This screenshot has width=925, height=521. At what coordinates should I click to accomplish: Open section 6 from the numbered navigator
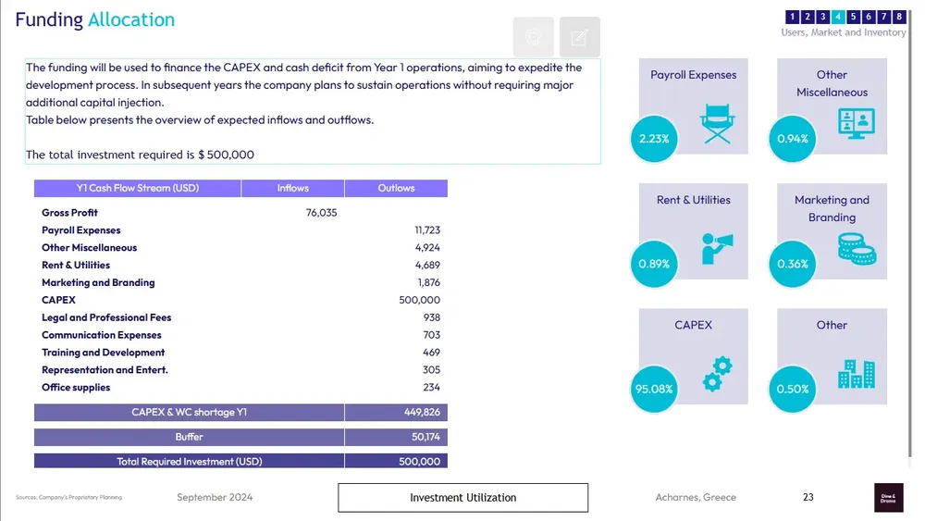[869, 17]
